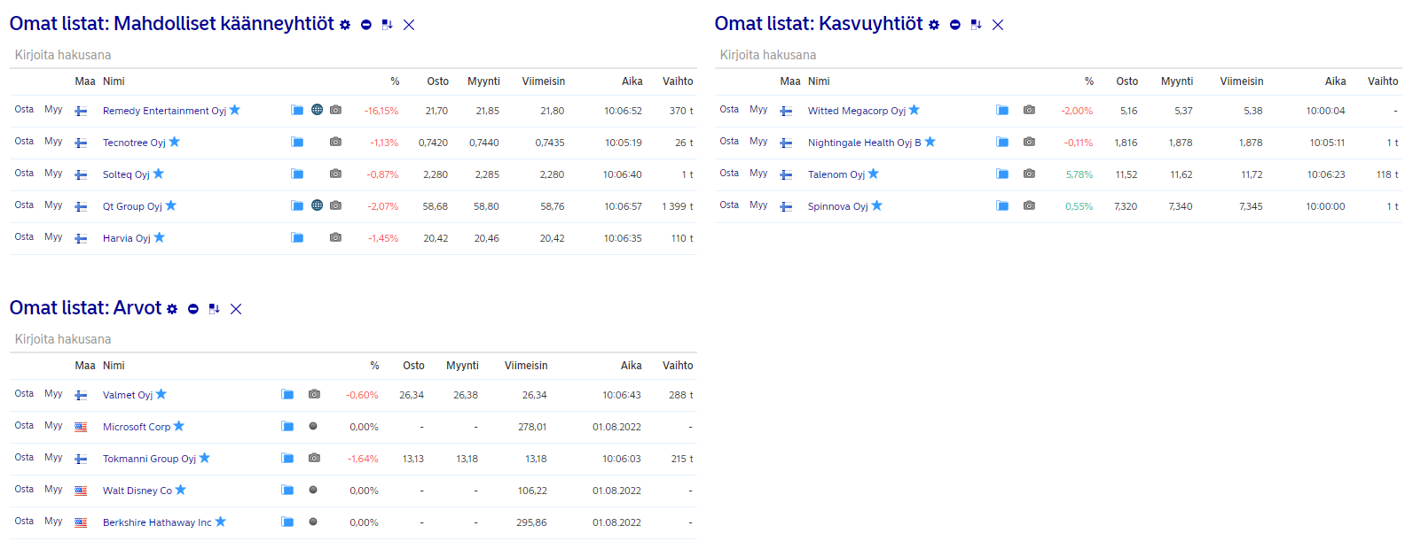Click camera icon for Harvia Oyj
This screenshot has width=1405, height=549.
pos(335,237)
